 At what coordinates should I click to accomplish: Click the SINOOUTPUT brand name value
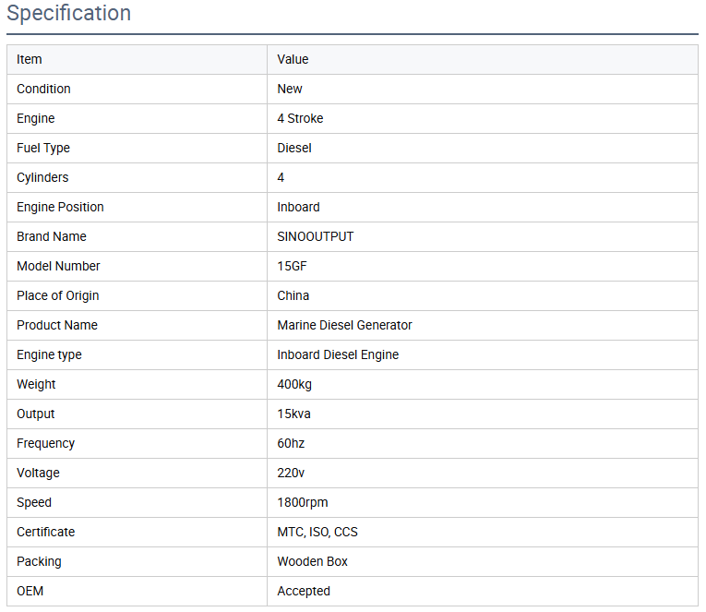[x=315, y=236]
